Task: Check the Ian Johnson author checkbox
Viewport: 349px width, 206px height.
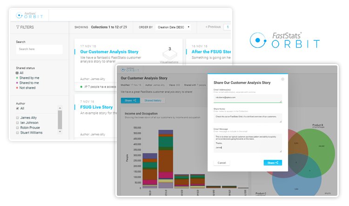Action: coord(17,123)
